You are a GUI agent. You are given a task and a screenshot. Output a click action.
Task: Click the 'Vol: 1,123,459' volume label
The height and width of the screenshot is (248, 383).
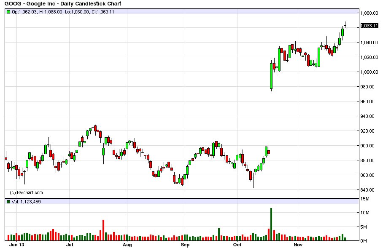[x=26, y=202]
